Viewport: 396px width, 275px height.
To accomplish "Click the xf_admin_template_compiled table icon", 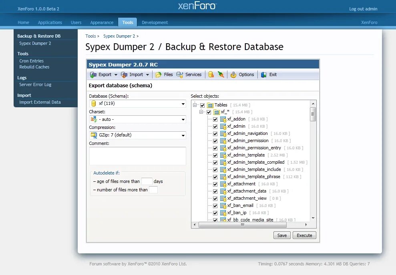I will 223,163.
